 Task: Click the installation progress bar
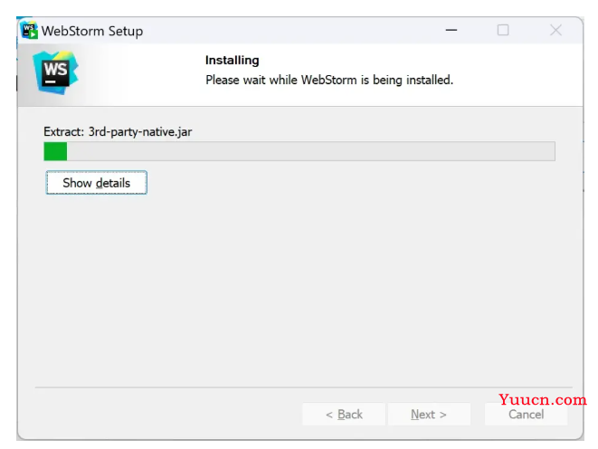click(299, 151)
